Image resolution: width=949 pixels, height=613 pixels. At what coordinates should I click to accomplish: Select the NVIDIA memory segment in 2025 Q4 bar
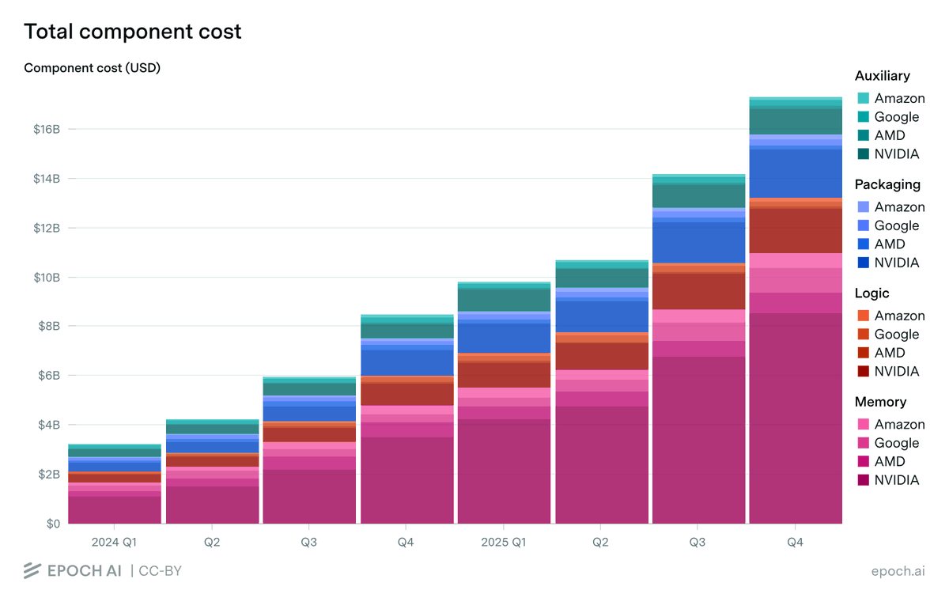796,418
